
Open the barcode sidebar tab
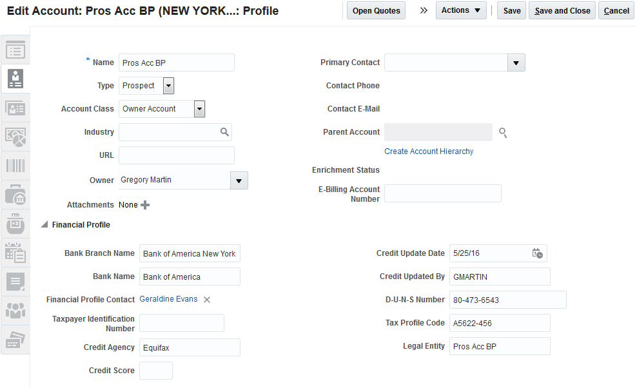pyautogui.click(x=15, y=165)
